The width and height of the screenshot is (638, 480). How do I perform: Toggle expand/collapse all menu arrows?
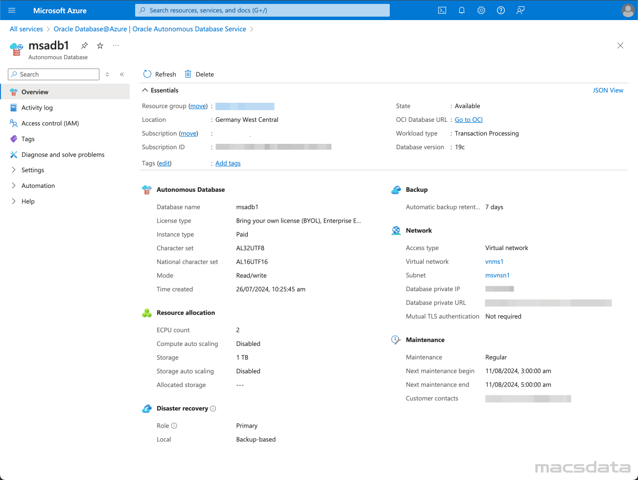click(107, 74)
